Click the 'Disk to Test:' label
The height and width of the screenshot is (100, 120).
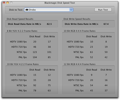point(16,10)
